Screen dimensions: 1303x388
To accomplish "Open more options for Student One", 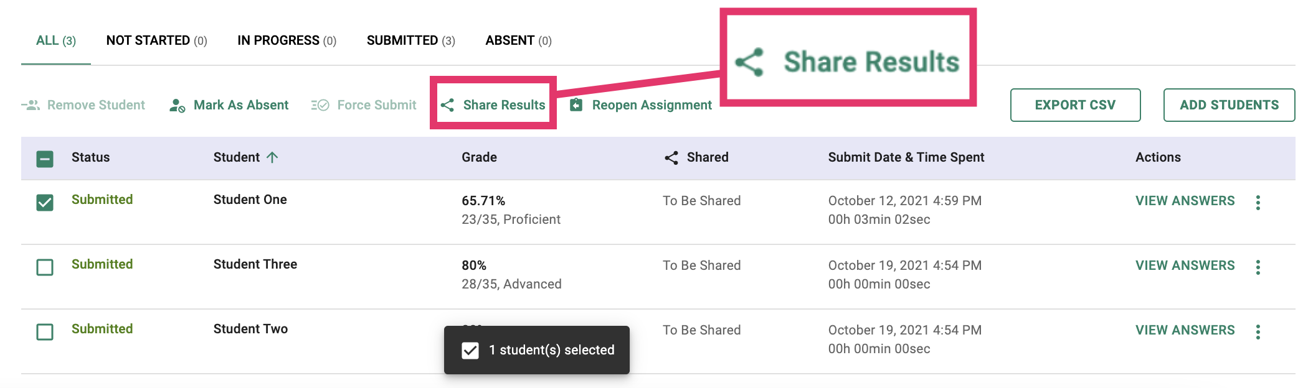I will [1258, 203].
